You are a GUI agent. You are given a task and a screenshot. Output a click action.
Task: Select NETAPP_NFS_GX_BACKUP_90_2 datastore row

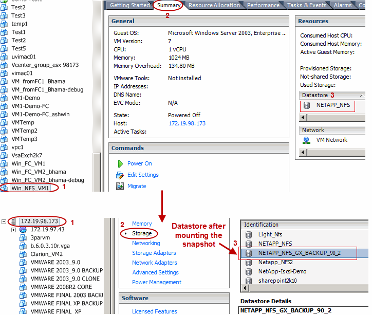305,253
